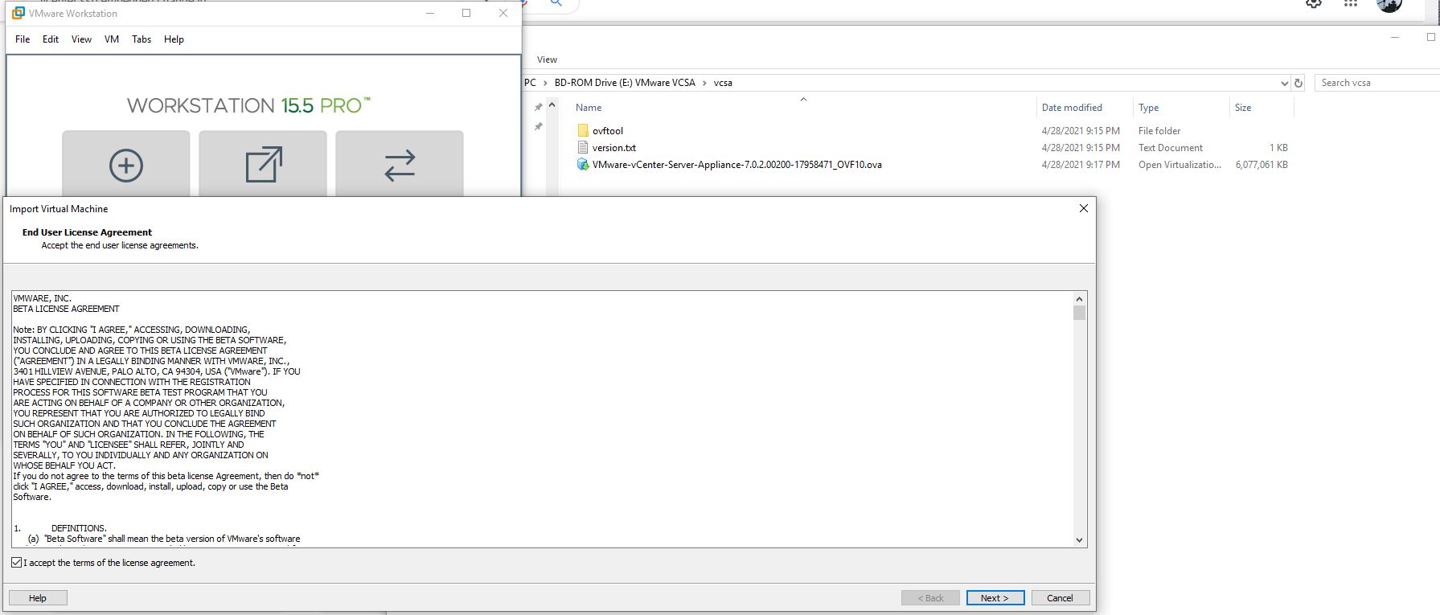
Task: Click the browser settings gear icon
Action: pyautogui.click(x=1314, y=3)
